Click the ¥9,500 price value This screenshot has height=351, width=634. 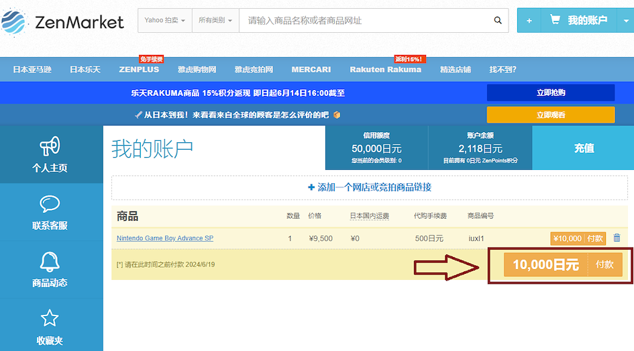click(321, 238)
